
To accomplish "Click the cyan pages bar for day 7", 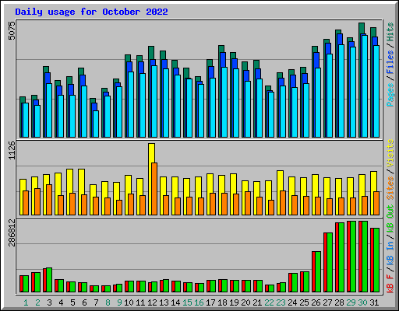I will click(96, 124).
